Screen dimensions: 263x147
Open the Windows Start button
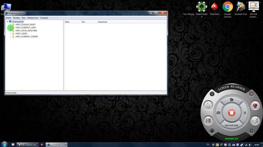tap(4, 144)
